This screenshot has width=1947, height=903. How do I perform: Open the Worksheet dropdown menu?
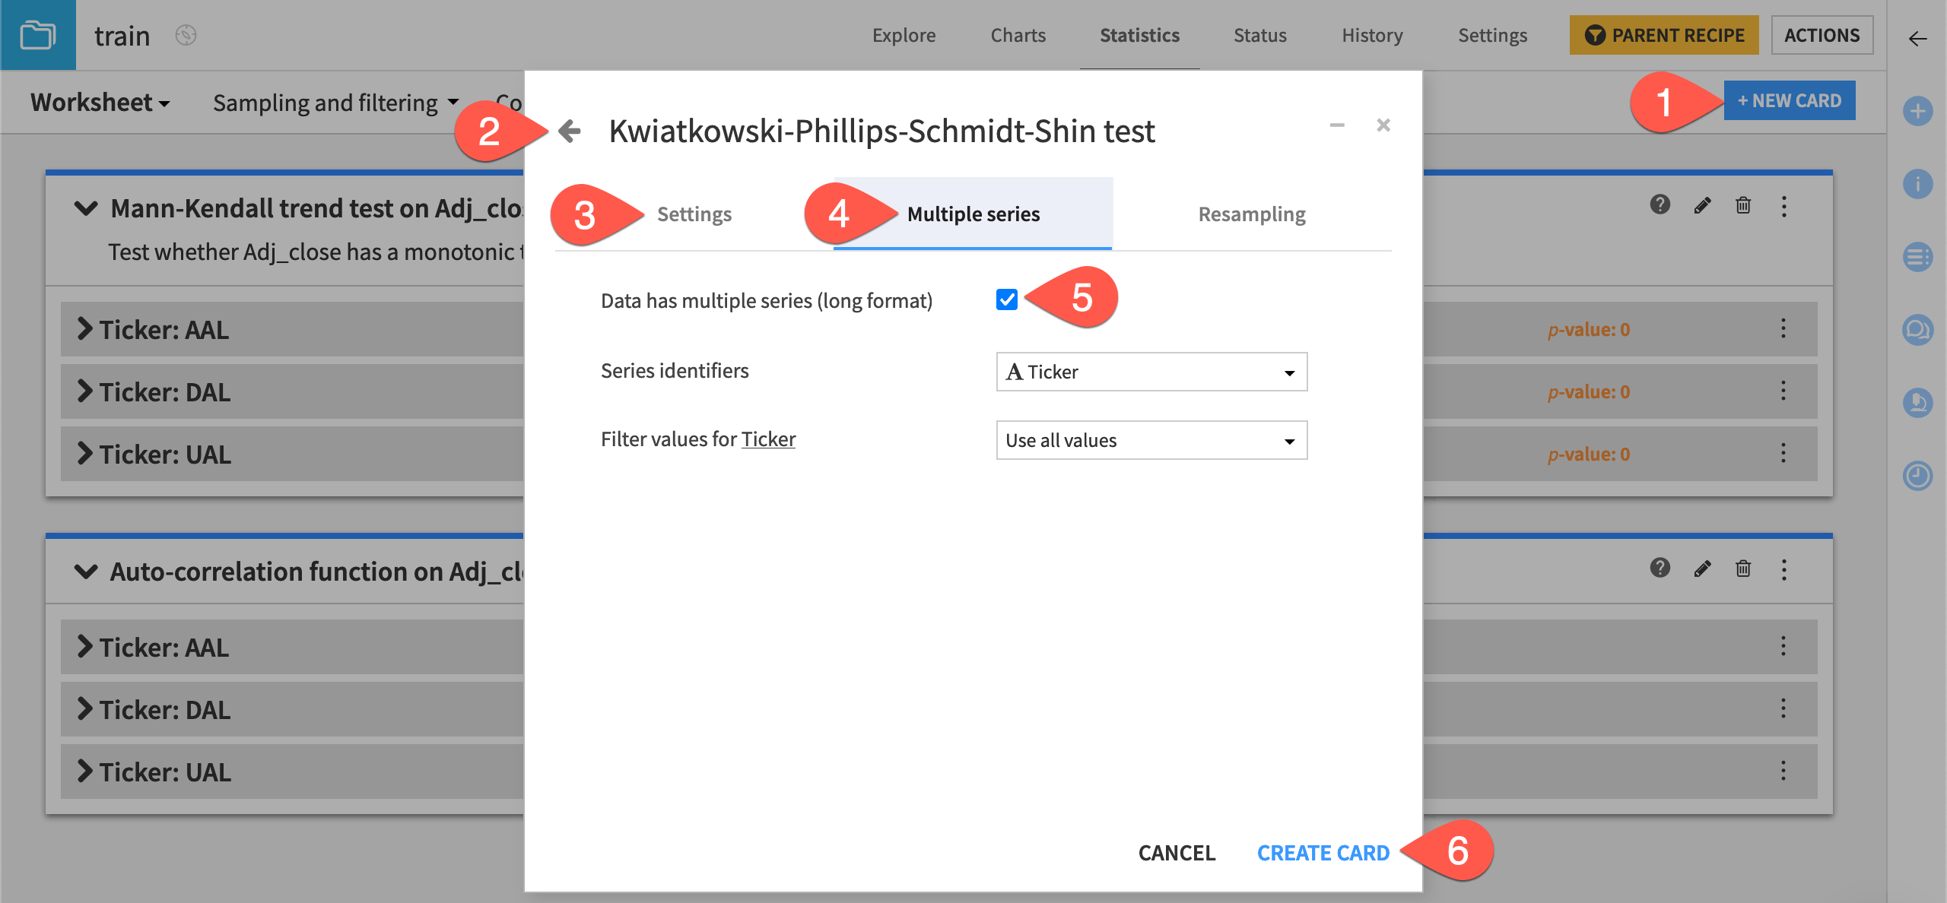point(100,102)
